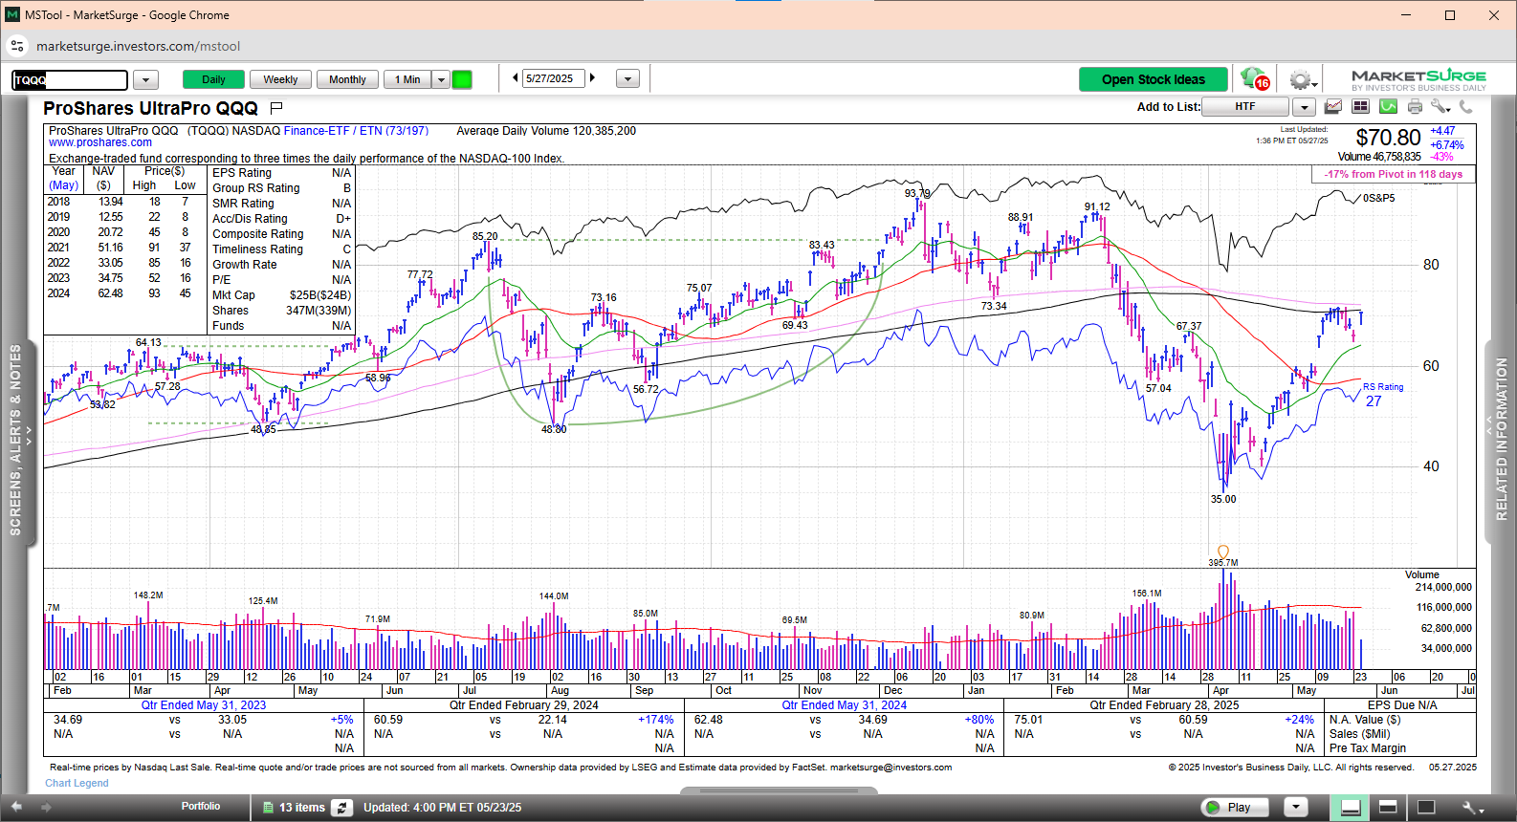
Task: Click the 35.00 low price label
Action: pos(1223,499)
